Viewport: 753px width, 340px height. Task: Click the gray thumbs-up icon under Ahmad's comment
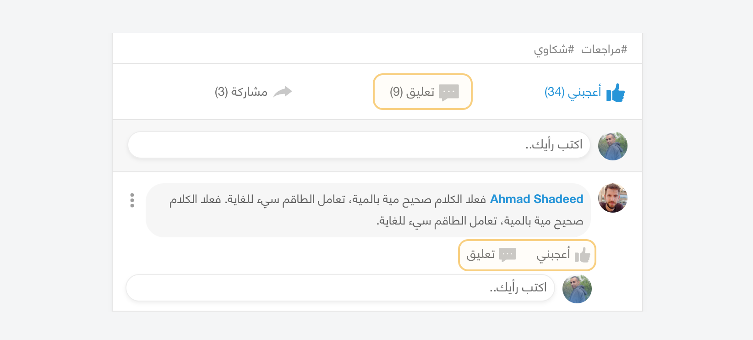pos(582,255)
